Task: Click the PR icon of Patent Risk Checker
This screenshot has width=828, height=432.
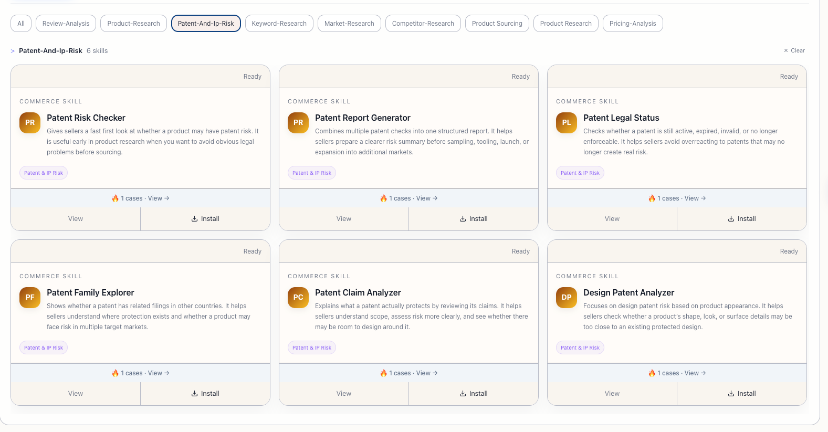Action: [x=30, y=122]
